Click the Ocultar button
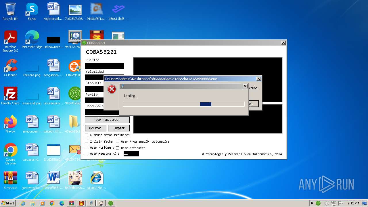This screenshot has height=207, width=368. coord(95,128)
